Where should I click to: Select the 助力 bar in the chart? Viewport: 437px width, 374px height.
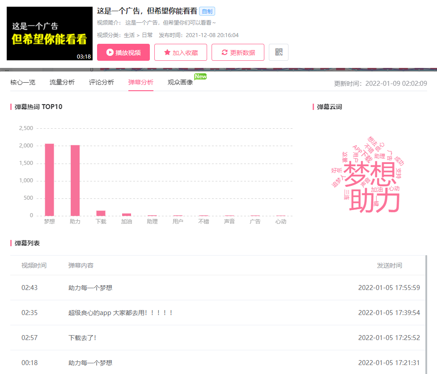click(x=75, y=180)
